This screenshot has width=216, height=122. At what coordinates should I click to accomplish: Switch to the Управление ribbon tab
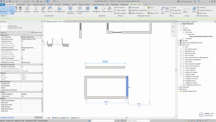[x=114, y=4]
